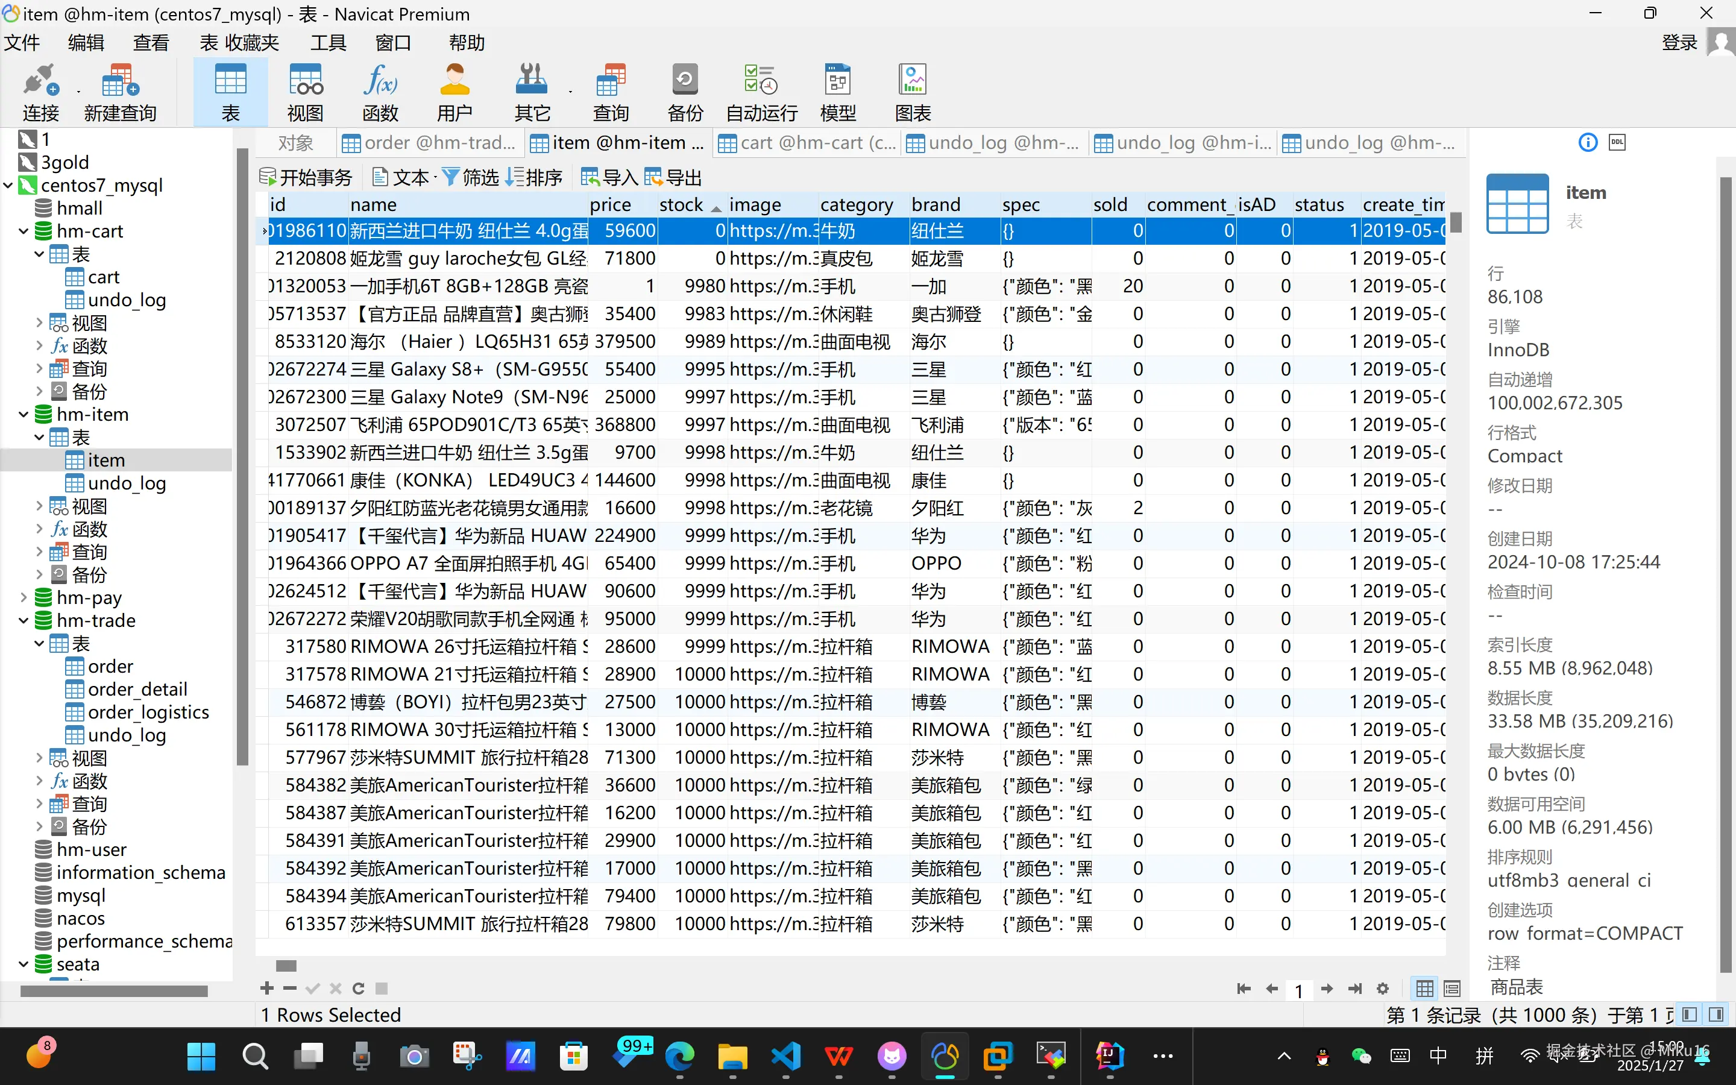
Task: Click the Begin Transaction button
Action: (306, 177)
